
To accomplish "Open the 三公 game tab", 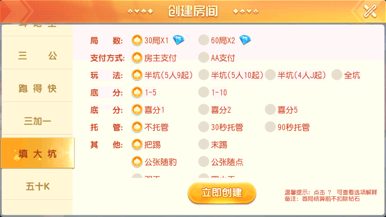I will [37, 56].
